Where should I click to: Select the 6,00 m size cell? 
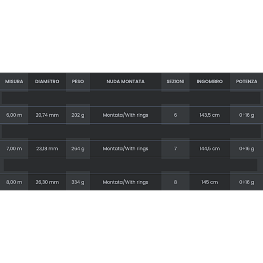click(x=14, y=115)
